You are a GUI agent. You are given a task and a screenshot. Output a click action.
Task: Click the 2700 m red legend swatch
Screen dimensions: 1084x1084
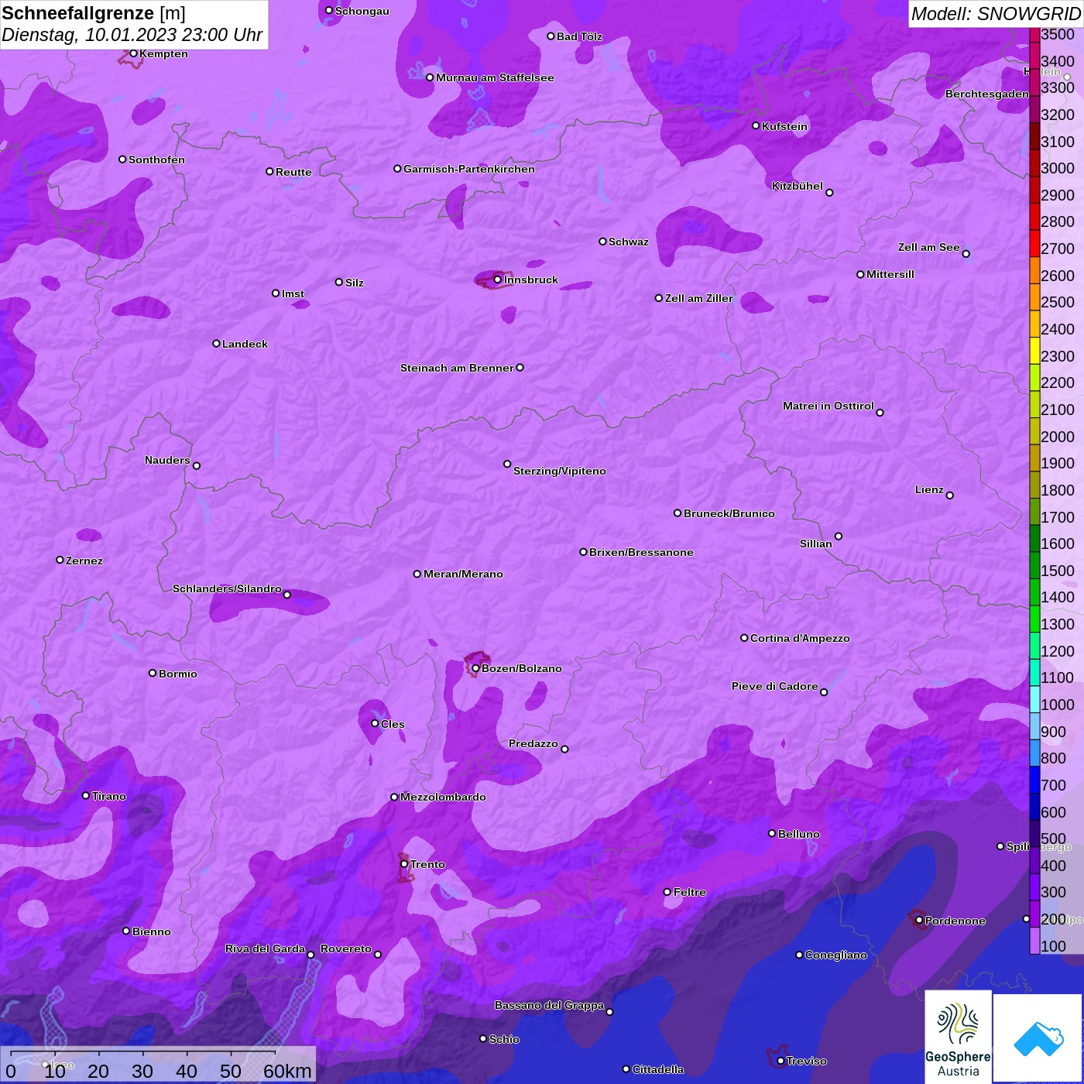[1034, 242]
